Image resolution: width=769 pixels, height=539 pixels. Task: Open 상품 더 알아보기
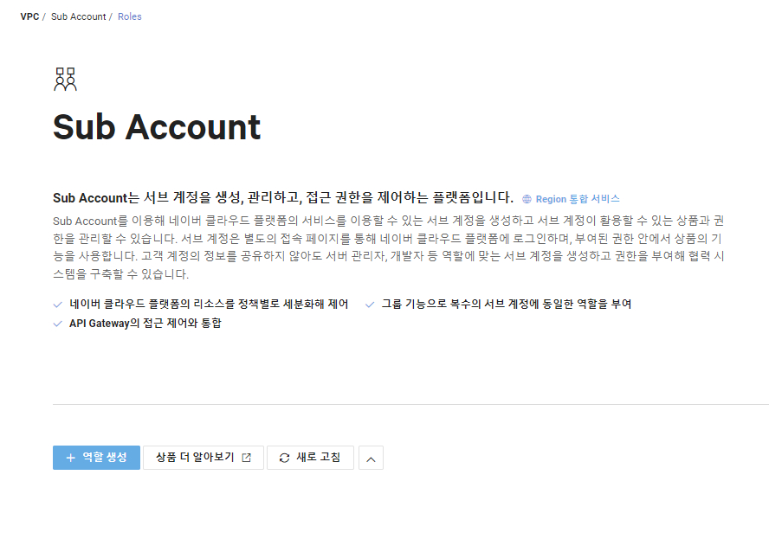coord(204,458)
